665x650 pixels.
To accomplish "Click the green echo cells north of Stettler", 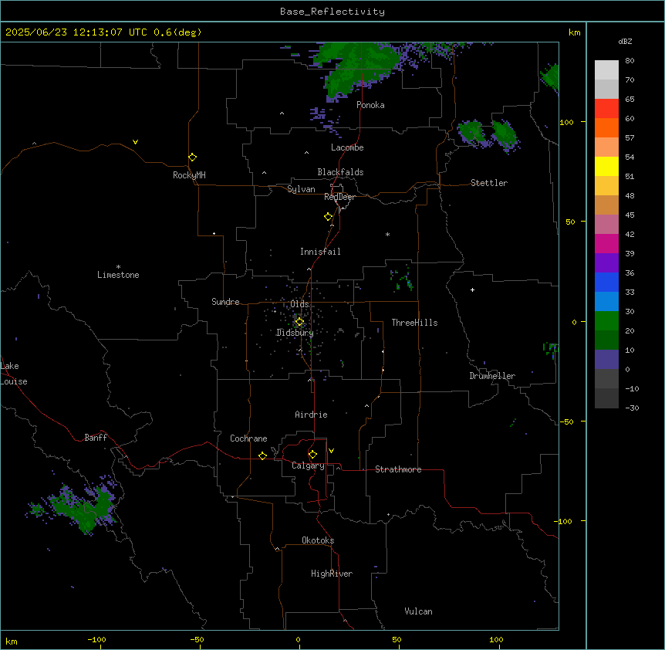I will [488, 135].
